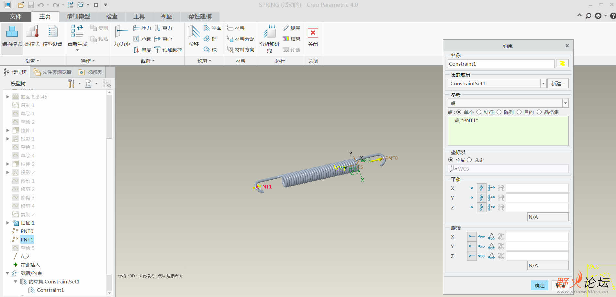Collapse the 载荷/约束 tree node

click(x=8, y=273)
